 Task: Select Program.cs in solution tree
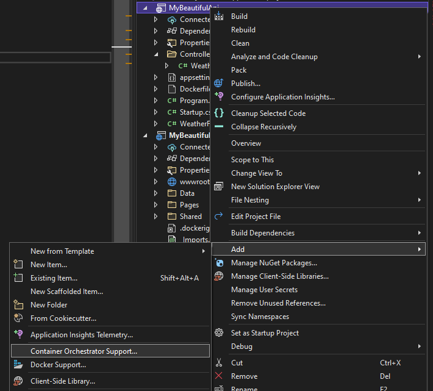[x=195, y=101]
